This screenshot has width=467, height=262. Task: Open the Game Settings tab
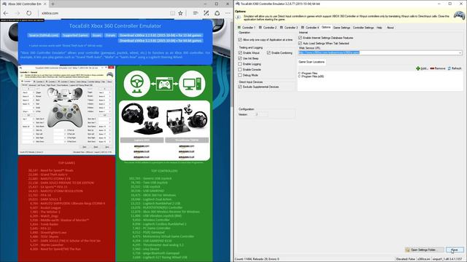341,28
